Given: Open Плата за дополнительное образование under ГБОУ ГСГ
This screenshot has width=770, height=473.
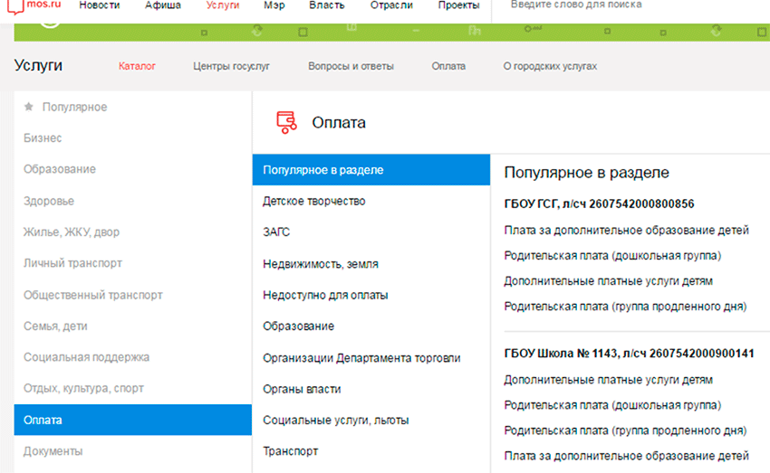Looking at the screenshot, I should [x=626, y=231].
